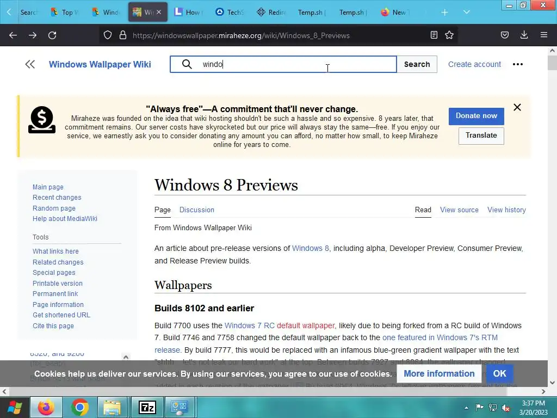557x418 pixels.
Task: Open the Firefox hamburger menu
Action: tap(544, 35)
